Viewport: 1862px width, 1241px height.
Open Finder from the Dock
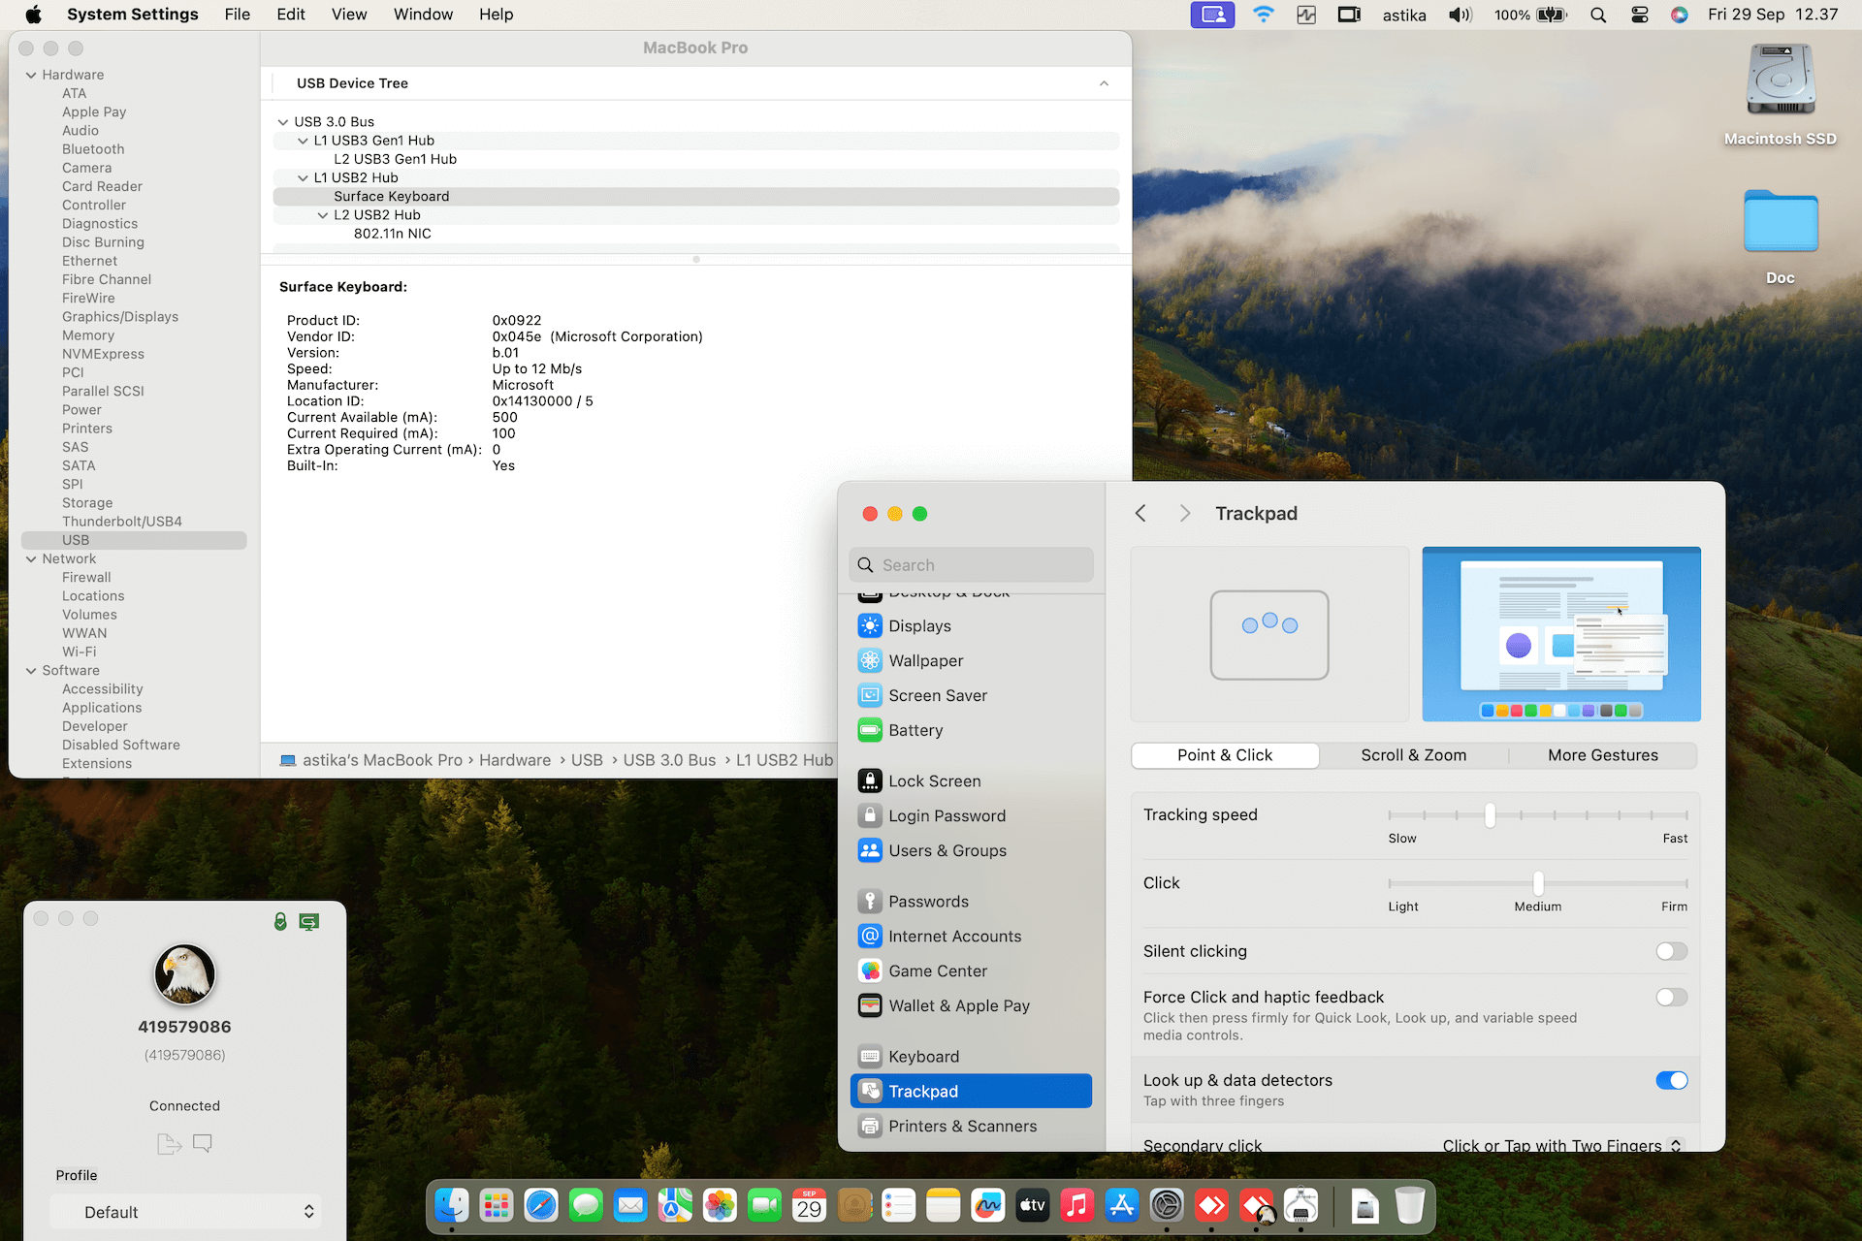tap(452, 1205)
